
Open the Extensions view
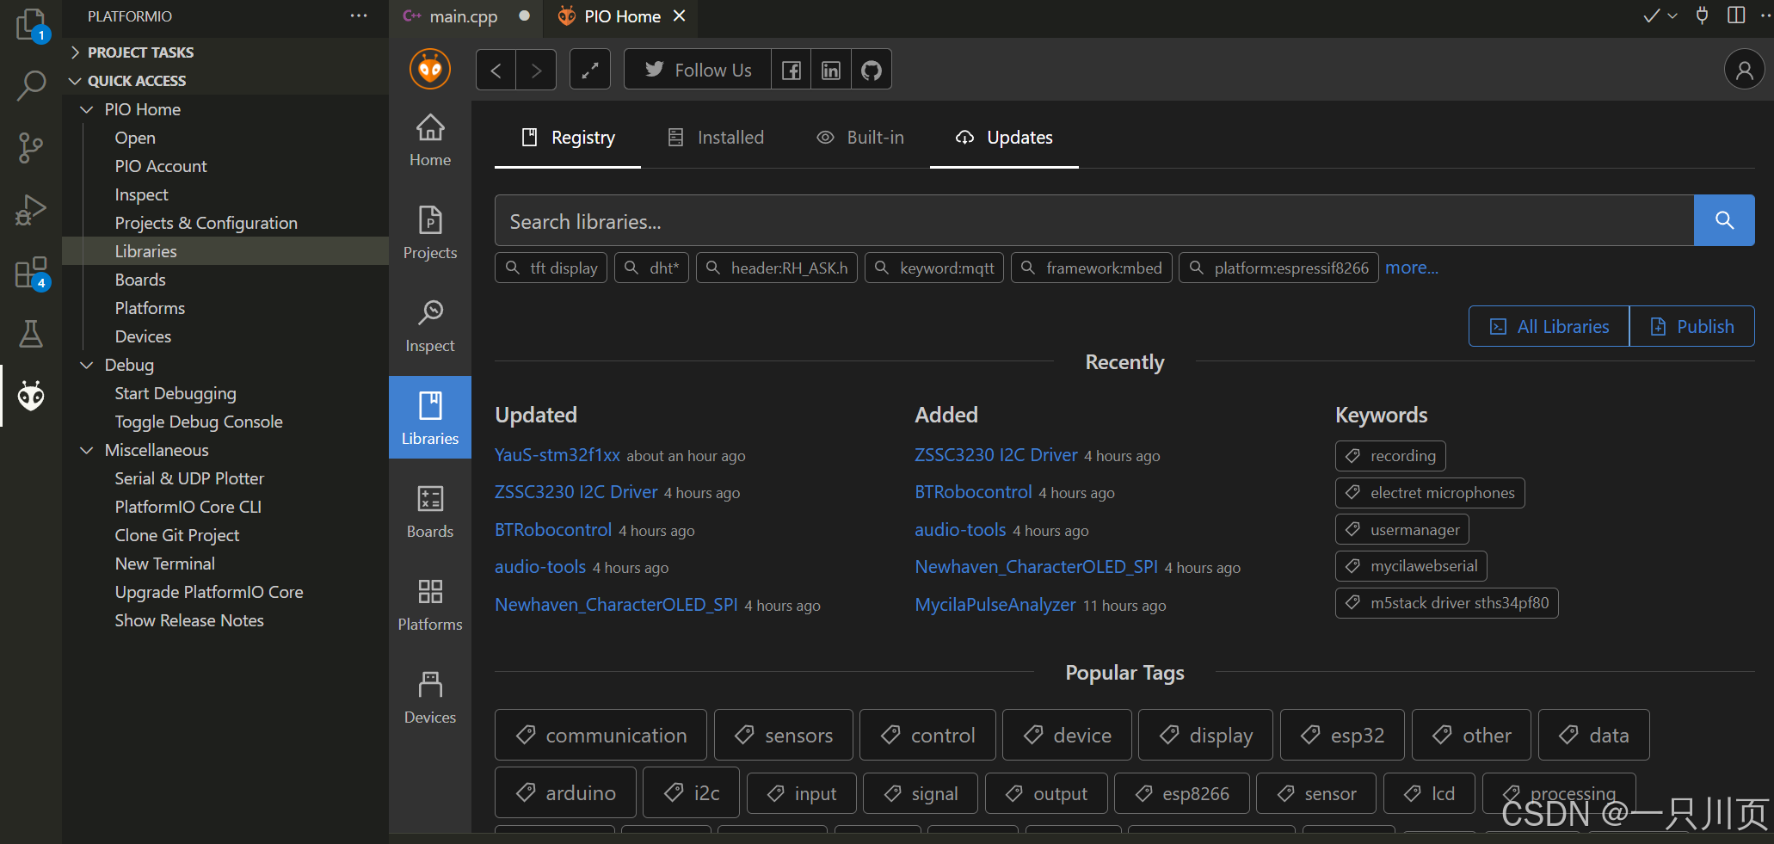pos(31,273)
